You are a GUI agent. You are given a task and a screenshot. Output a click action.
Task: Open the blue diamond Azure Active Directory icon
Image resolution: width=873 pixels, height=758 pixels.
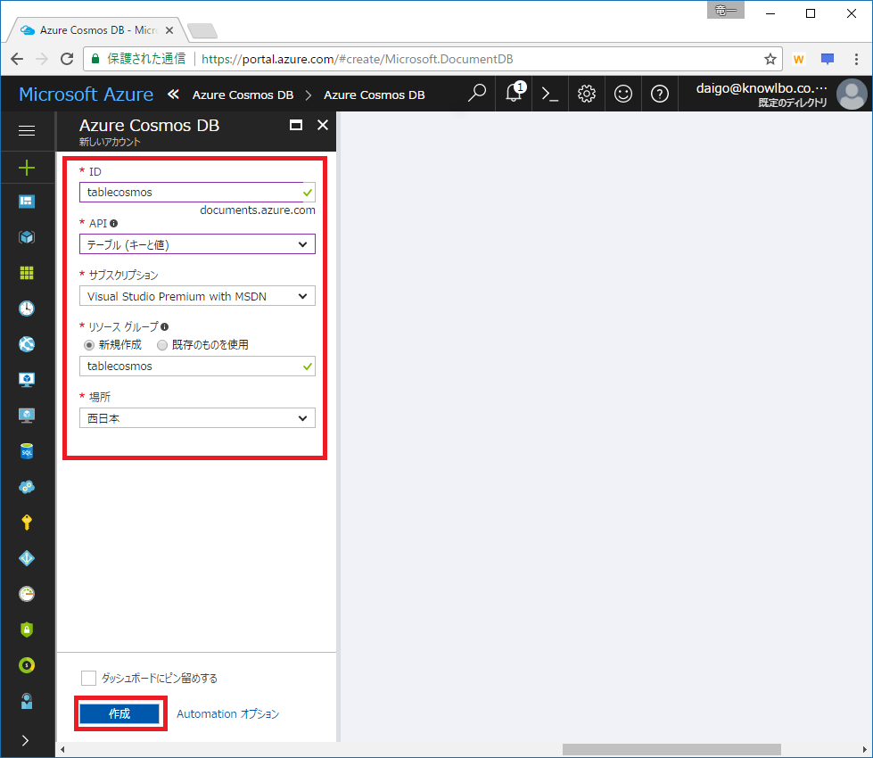[x=27, y=558]
